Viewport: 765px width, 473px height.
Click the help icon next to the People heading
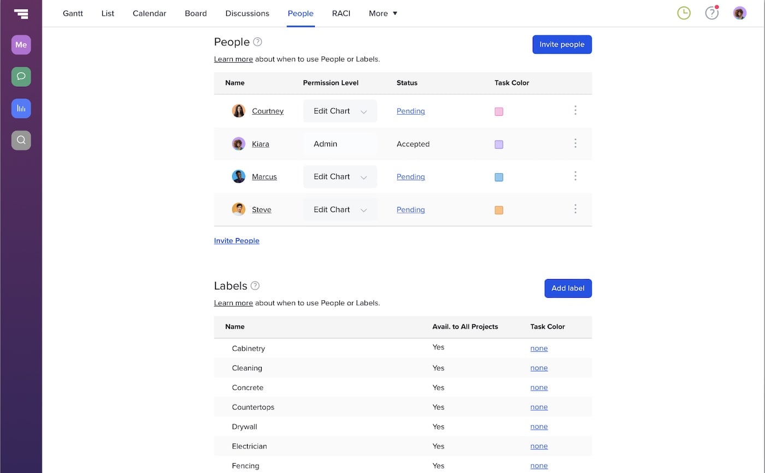pos(257,42)
